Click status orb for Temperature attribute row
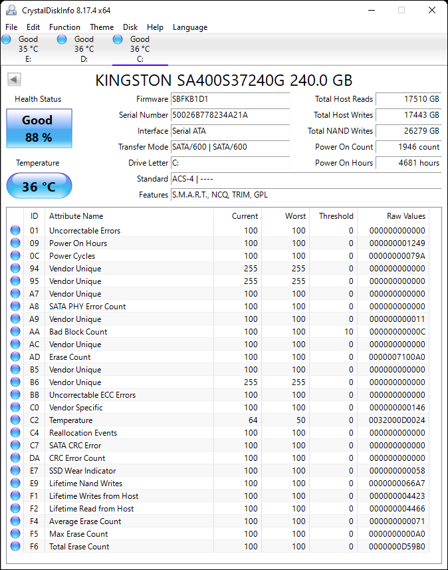 point(15,420)
